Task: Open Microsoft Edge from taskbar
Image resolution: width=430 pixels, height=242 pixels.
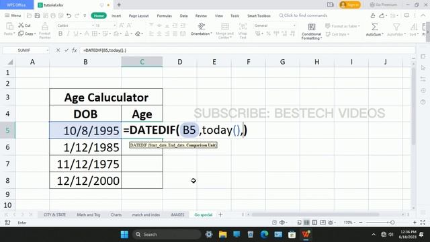Action: click(x=264, y=235)
